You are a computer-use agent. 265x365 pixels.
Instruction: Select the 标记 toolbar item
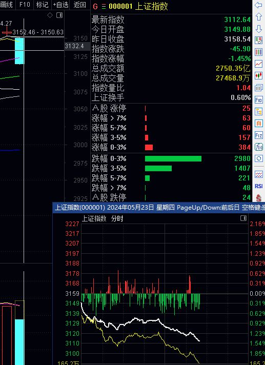tap(42, 5)
